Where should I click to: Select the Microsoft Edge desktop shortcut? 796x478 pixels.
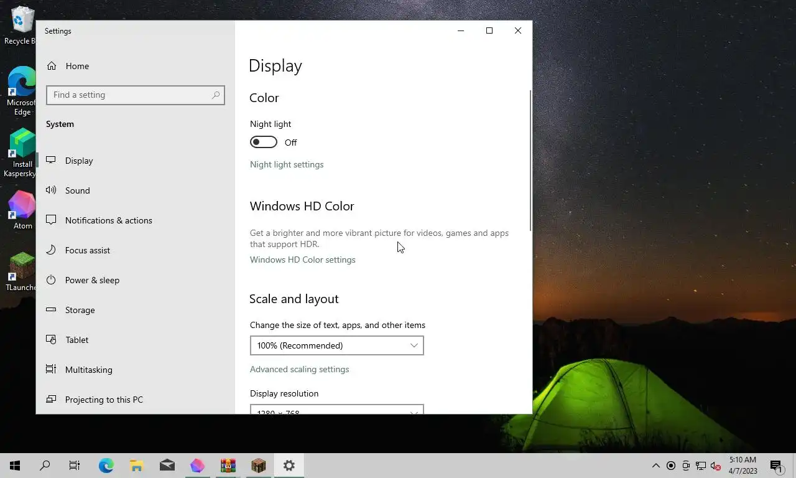click(21, 91)
